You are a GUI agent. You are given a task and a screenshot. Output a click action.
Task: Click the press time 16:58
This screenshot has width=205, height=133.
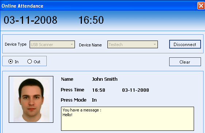pyautogui.click(x=99, y=90)
